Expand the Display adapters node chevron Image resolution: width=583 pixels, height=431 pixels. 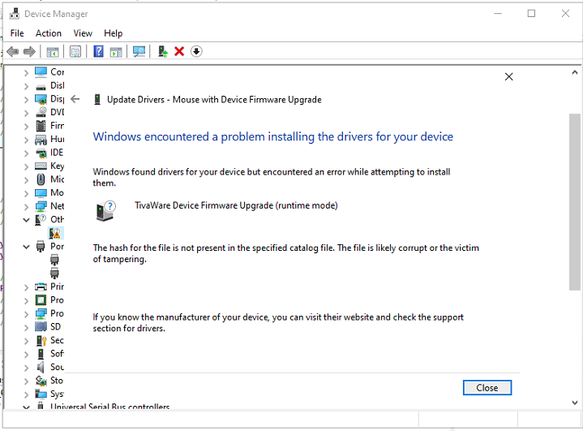[26, 100]
